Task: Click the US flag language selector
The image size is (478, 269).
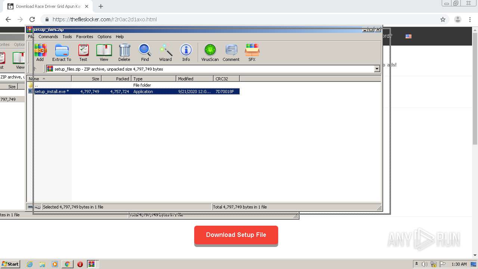Action: 409,36
